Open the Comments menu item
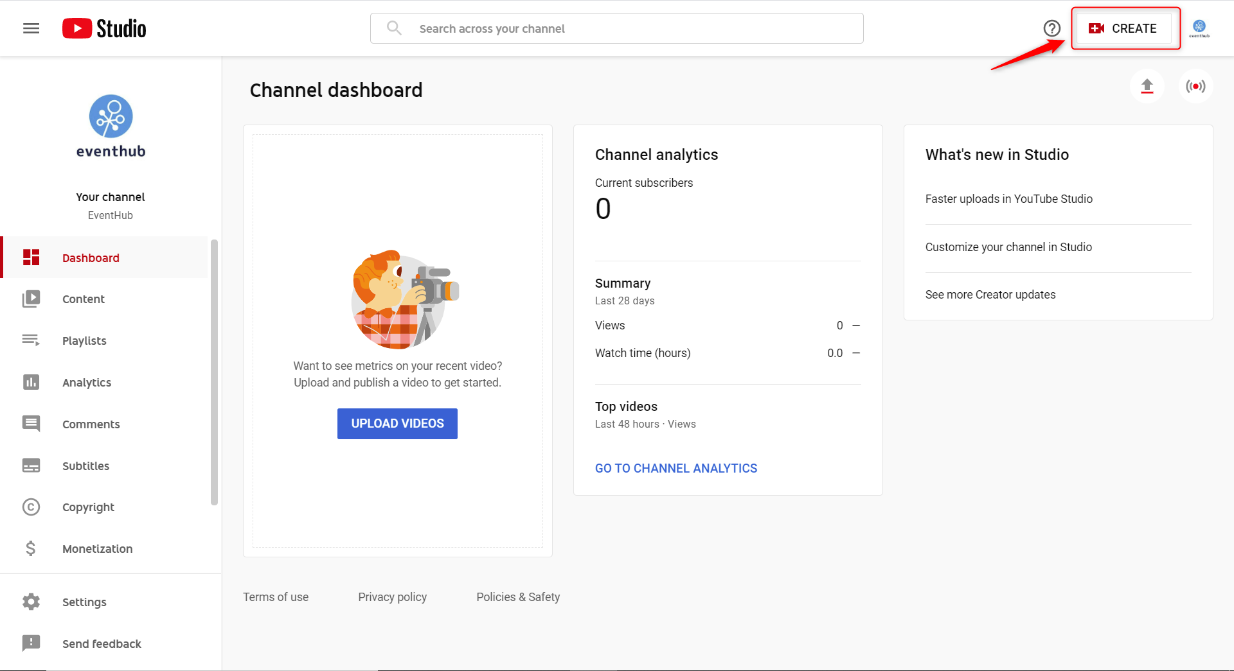Image resolution: width=1234 pixels, height=671 pixels. pos(91,424)
